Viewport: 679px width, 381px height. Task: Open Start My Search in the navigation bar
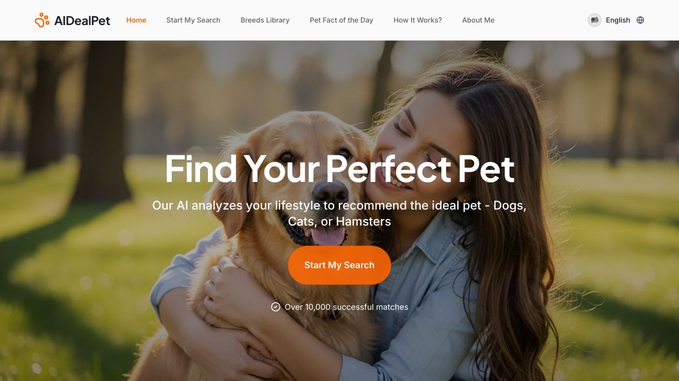[x=193, y=20]
